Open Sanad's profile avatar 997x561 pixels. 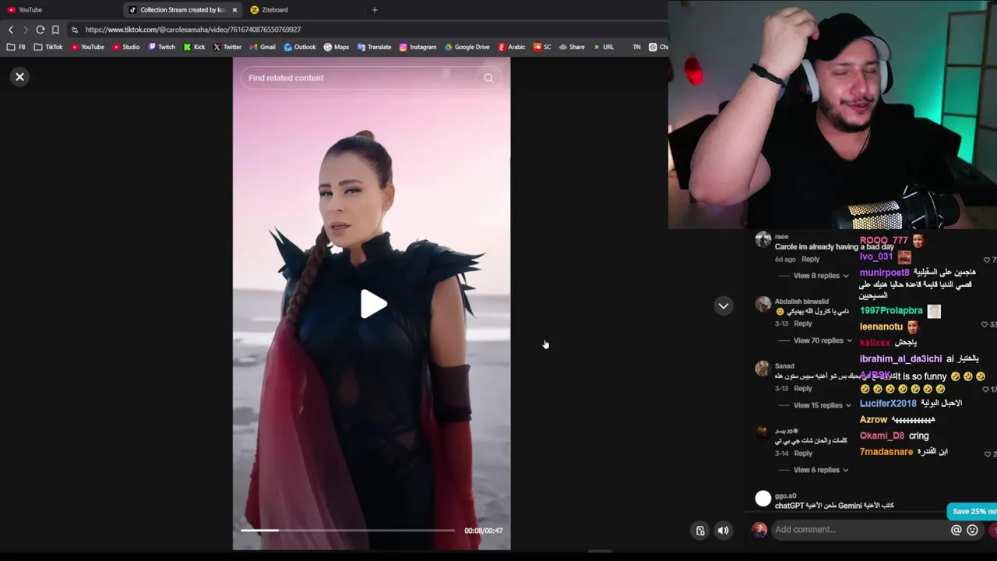point(763,369)
